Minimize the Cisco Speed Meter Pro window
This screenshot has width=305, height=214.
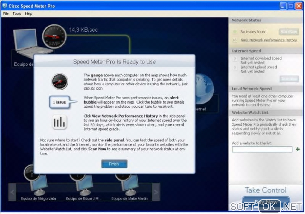pos(283,6)
